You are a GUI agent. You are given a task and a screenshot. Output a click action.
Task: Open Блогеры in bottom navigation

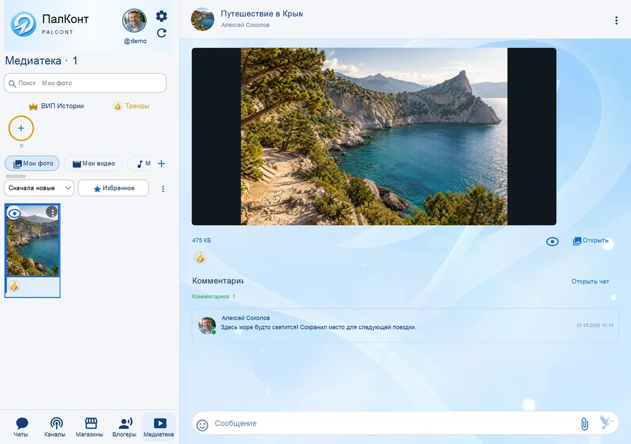(x=124, y=427)
